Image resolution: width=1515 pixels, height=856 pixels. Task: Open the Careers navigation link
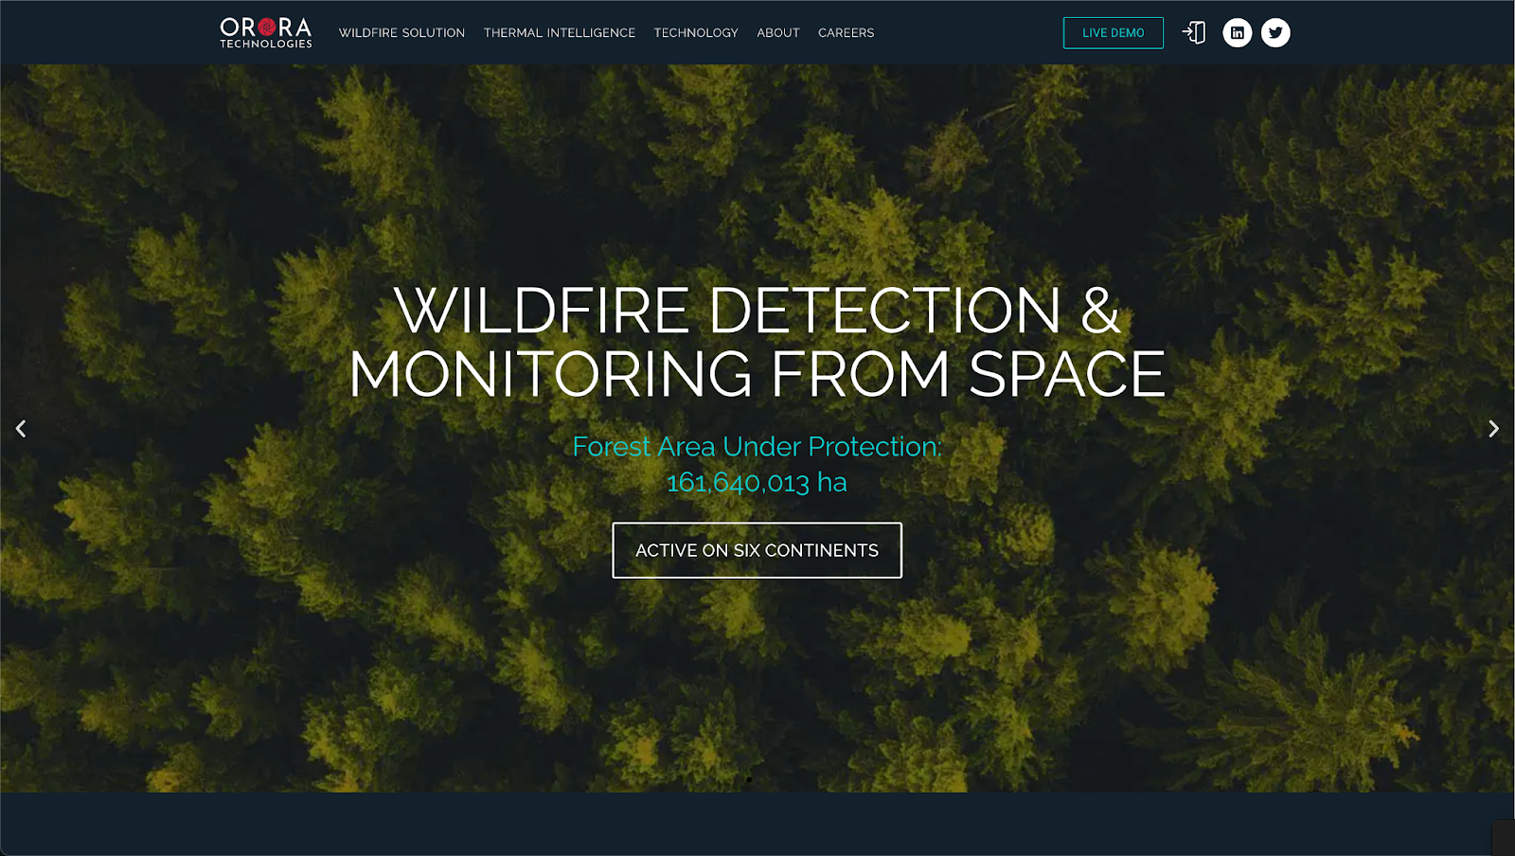tap(846, 33)
